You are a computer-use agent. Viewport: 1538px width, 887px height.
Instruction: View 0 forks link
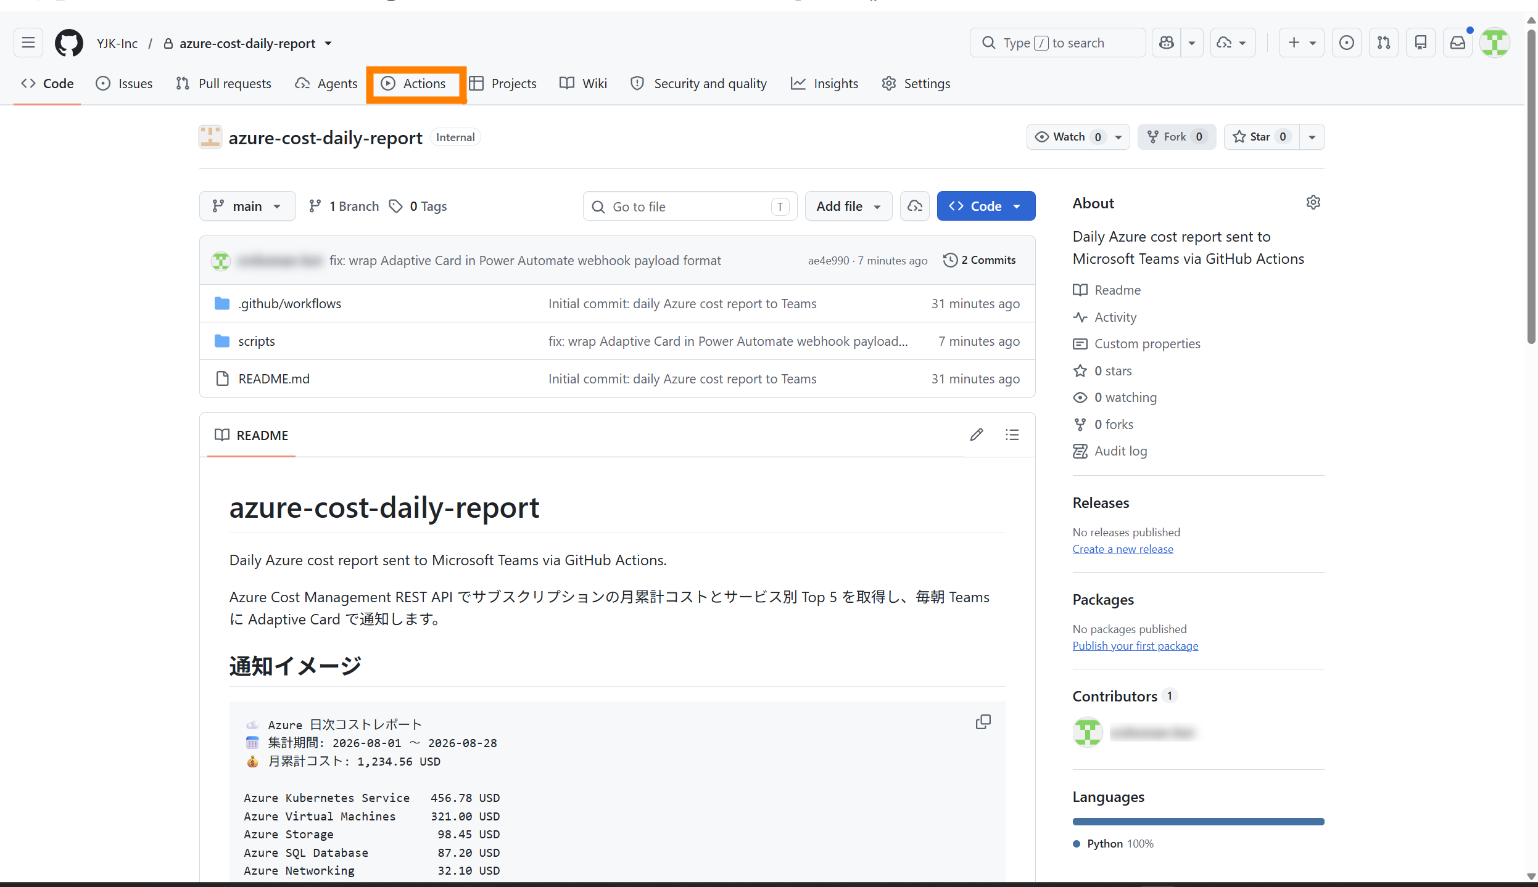pos(1103,425)
